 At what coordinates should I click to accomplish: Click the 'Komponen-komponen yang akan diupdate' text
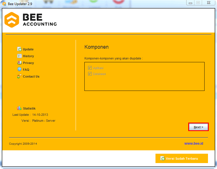click(113, 59)
